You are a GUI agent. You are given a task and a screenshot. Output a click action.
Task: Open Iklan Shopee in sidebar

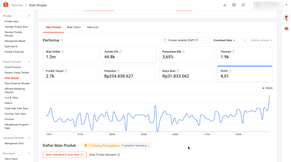tap(12, 78)
